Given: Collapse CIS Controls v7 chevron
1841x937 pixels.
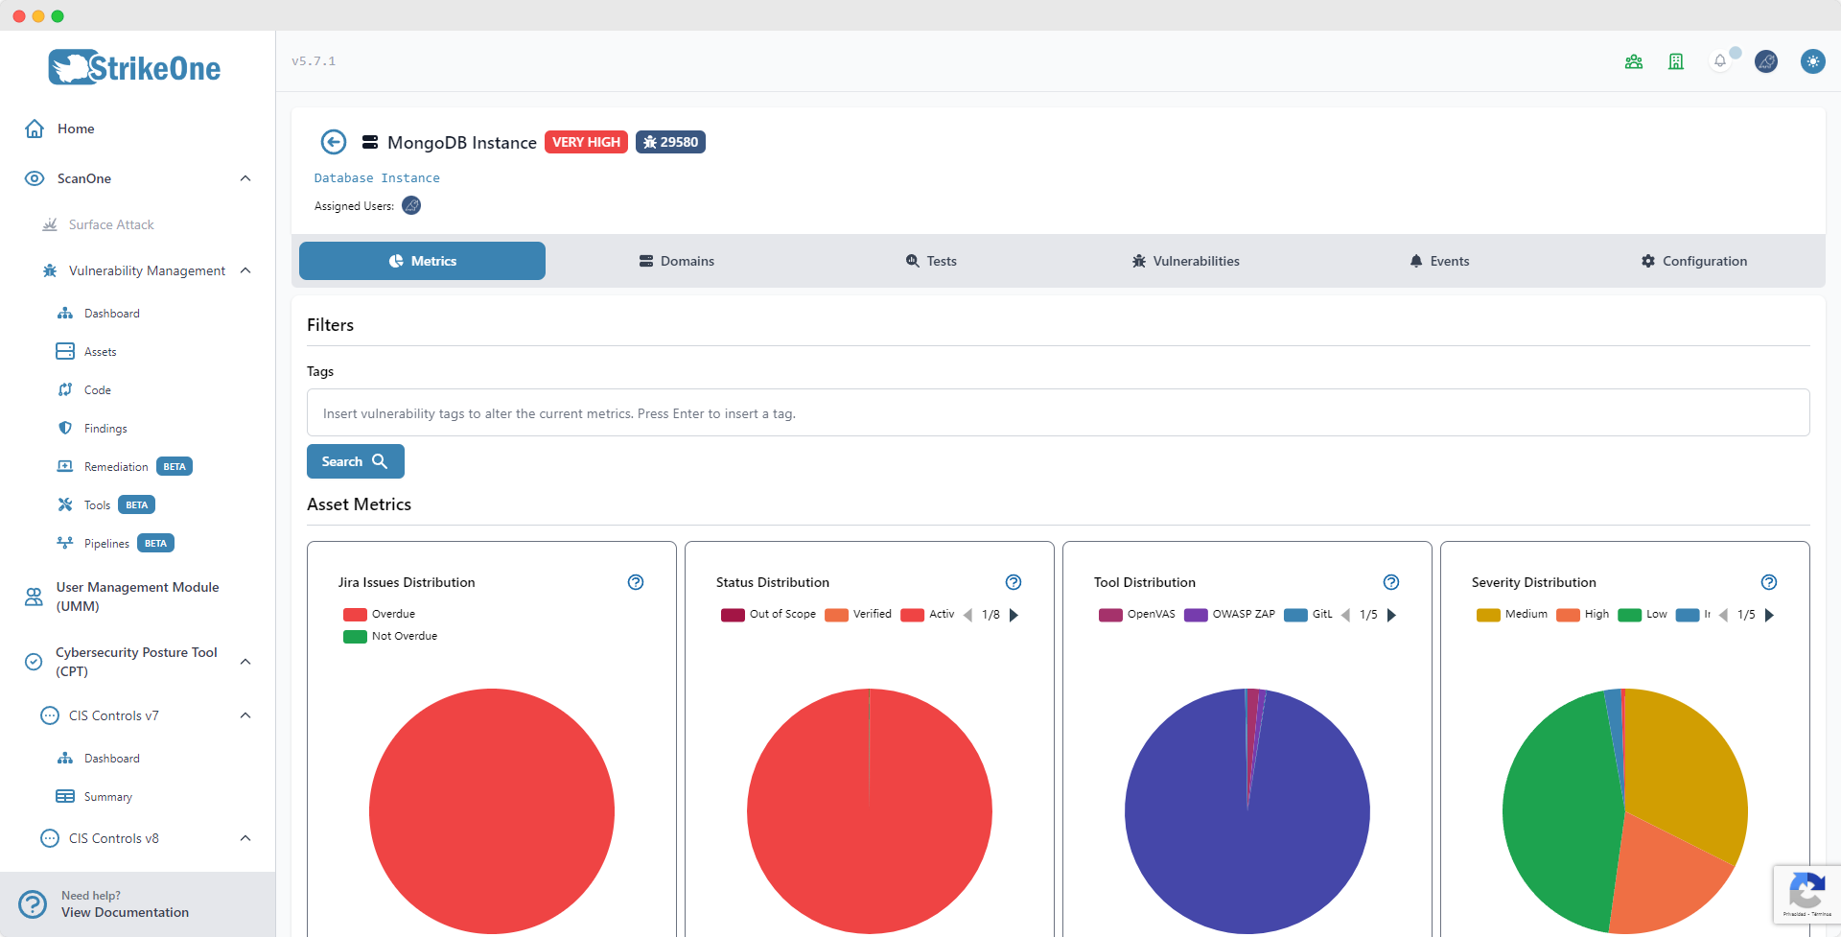Looking at the screenshot, I should pyautogui.click(x=245, y=715).
